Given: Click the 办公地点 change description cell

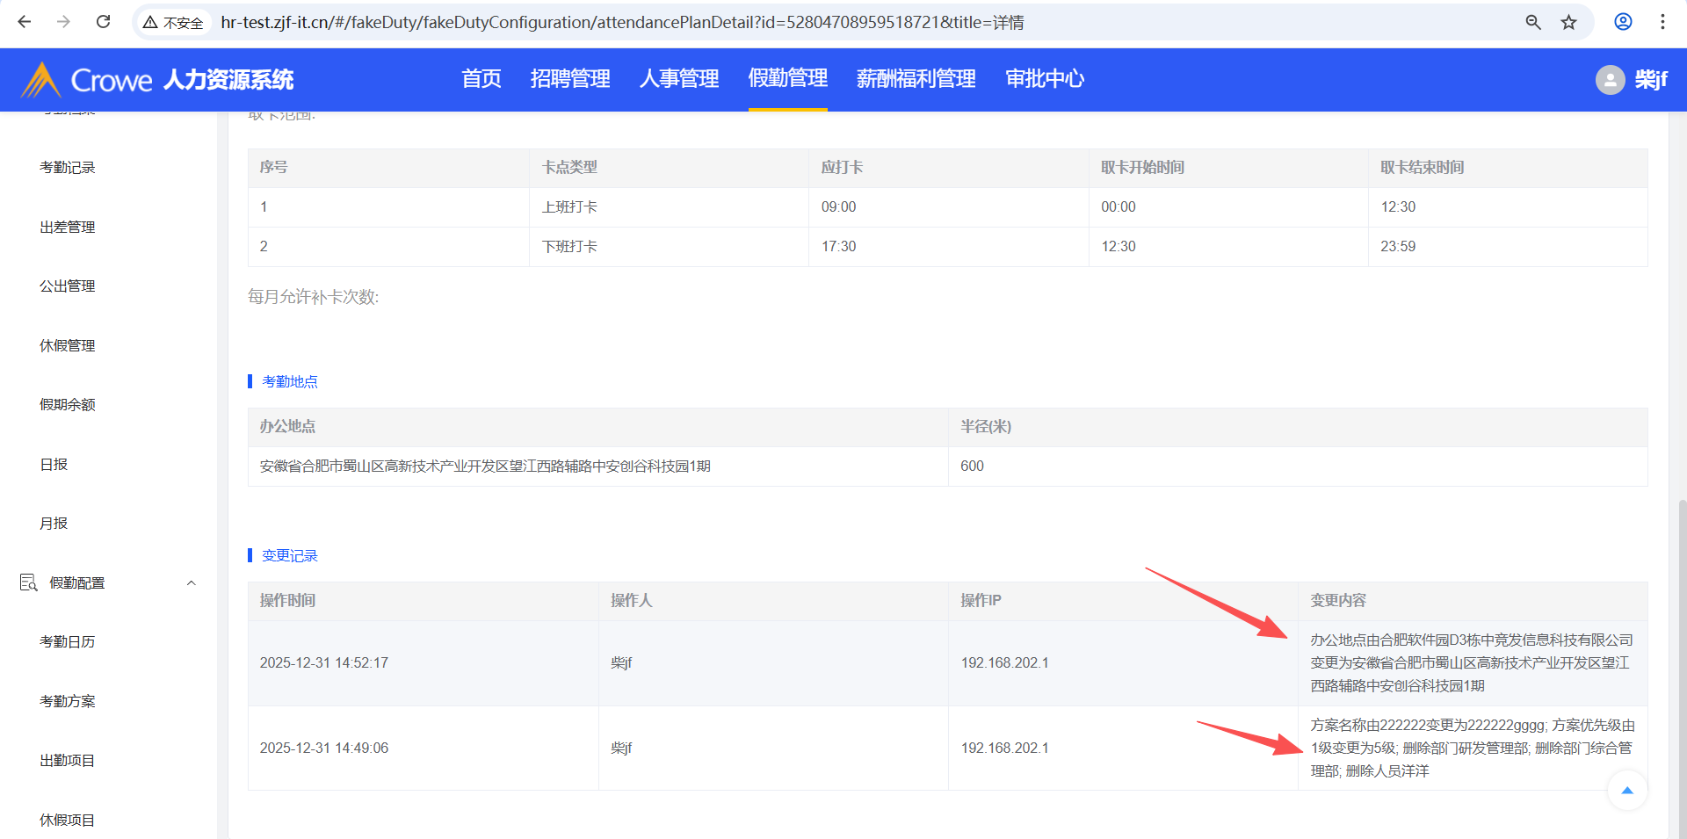Looking at the screenshot, I should point(1472,663).
